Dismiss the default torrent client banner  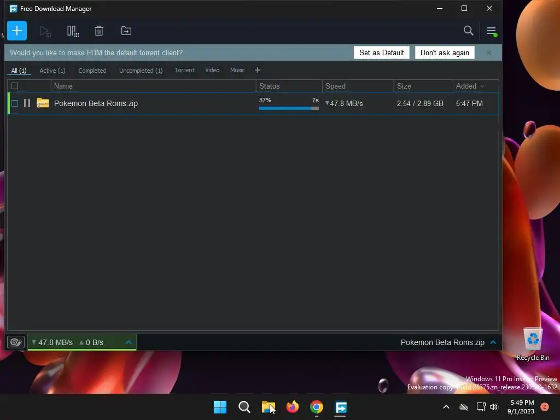click(x=489, y=52)
